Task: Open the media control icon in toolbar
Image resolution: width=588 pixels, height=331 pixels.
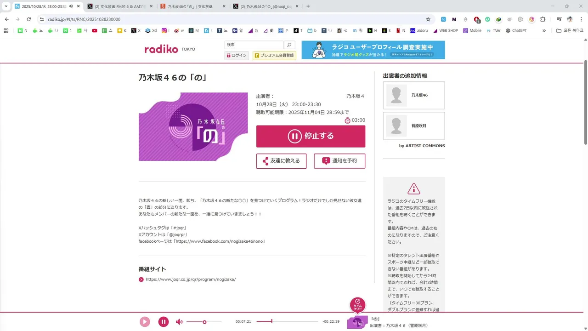Action: coord(559,19)
